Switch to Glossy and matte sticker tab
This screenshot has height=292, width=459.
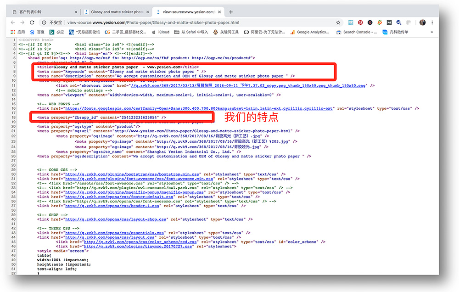point(117,12)
